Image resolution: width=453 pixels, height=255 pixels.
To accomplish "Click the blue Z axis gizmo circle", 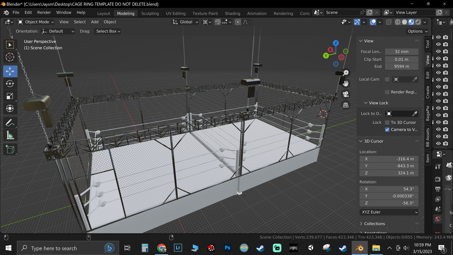I will tap(336, 43).
